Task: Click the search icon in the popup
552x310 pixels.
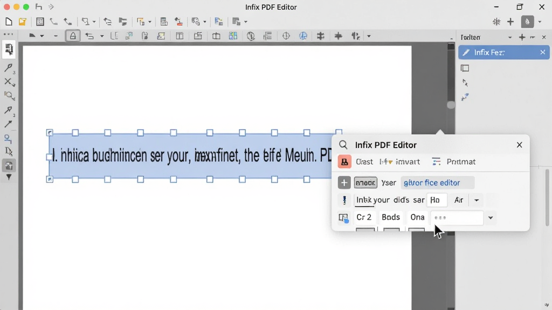Action: click(x=343, y=145)
